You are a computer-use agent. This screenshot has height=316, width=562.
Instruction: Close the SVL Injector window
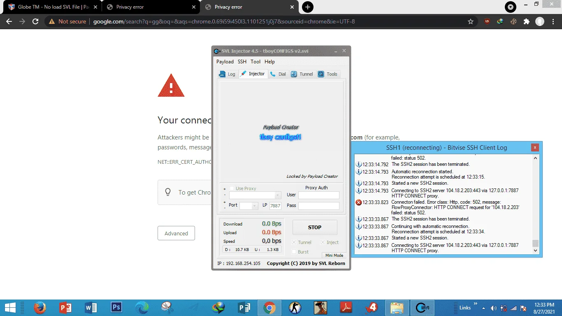(344, 51)
